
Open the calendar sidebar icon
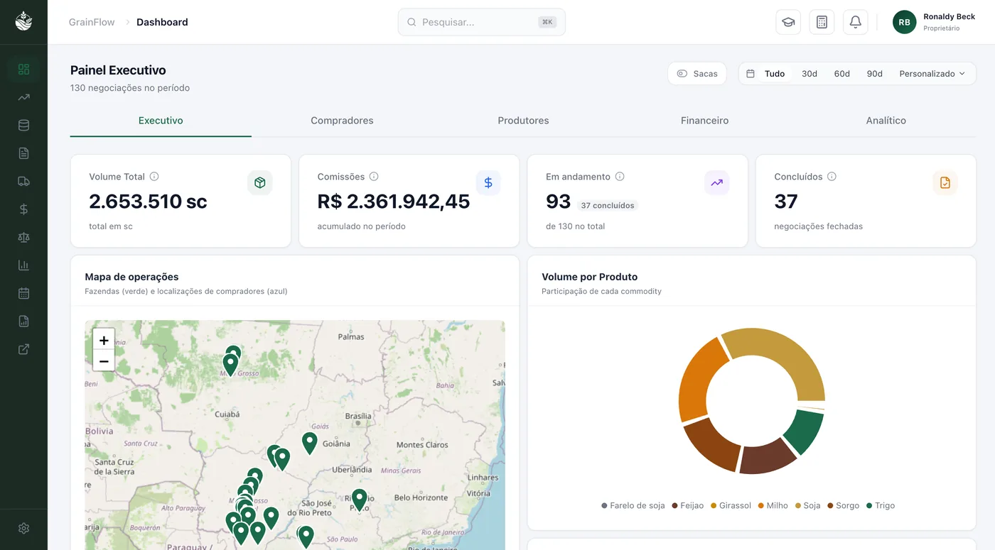(23, 293)
